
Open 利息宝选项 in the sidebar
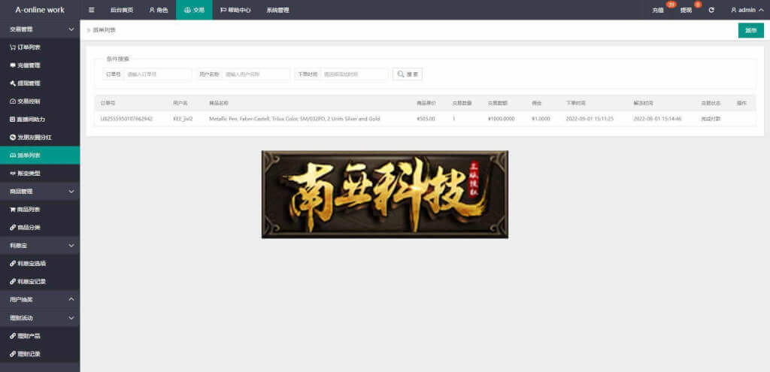point(40,264)
